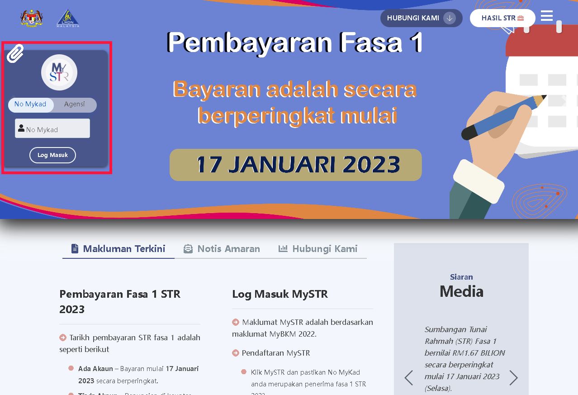The width and height of the screenshot is (578, 395).
Task: Click the LHDN Malaysia logo
Action: [68, 19]
